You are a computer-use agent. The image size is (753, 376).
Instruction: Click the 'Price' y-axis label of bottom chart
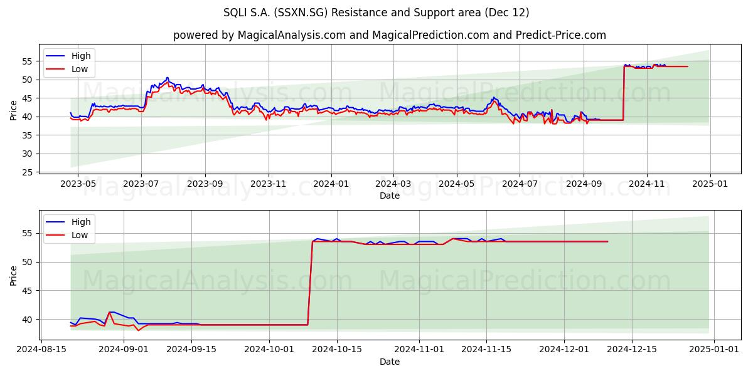14,275
